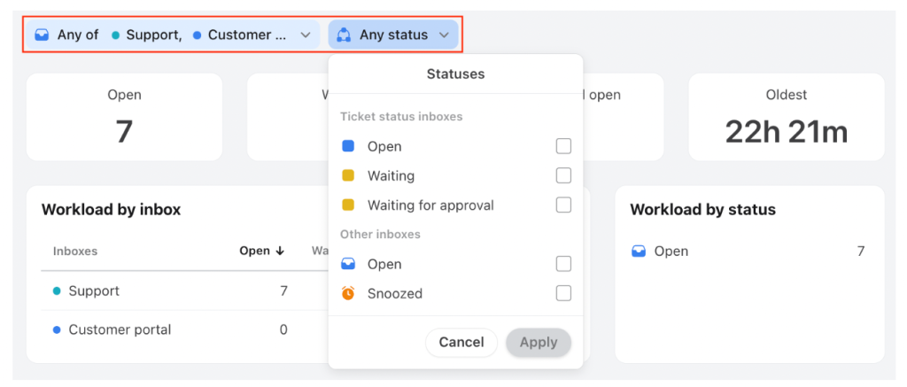Select the Customer portal inbox row

tap(119, 329)
